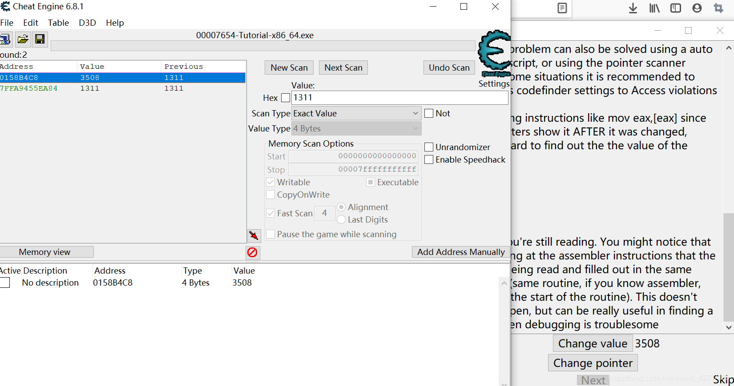Viewport: 734px width, 386px height.
Task: Click tutorial scrollbar up arrow
Action: pyautogui.click(x=729, y=48)
